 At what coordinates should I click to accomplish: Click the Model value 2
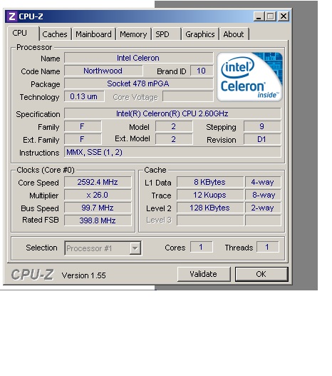174,126
